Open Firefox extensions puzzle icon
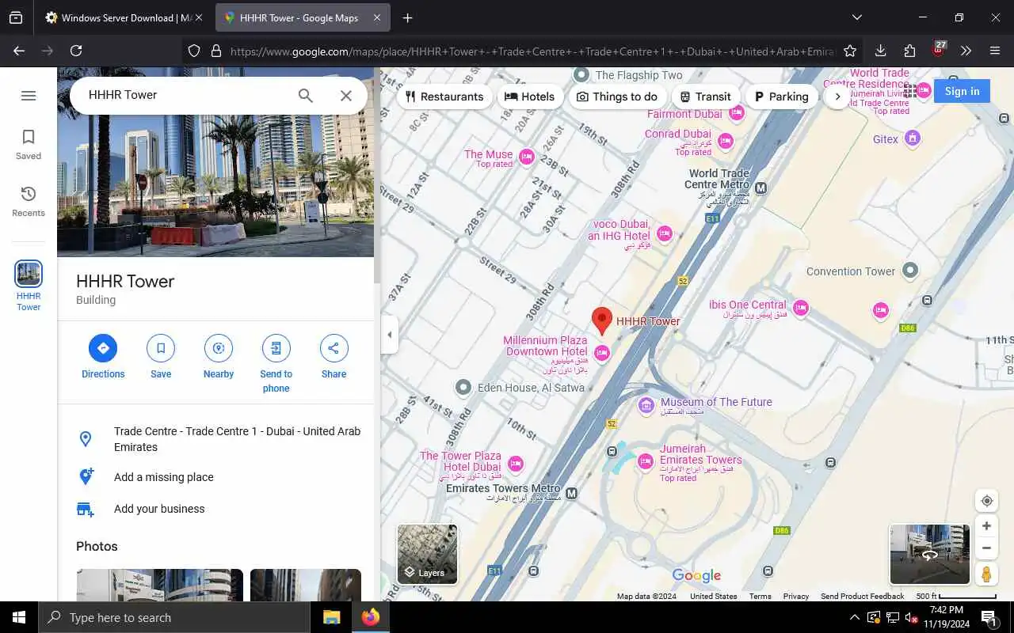 [x=909, y=51]
